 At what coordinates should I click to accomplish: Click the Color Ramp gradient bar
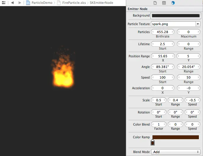tap(176, 137)
